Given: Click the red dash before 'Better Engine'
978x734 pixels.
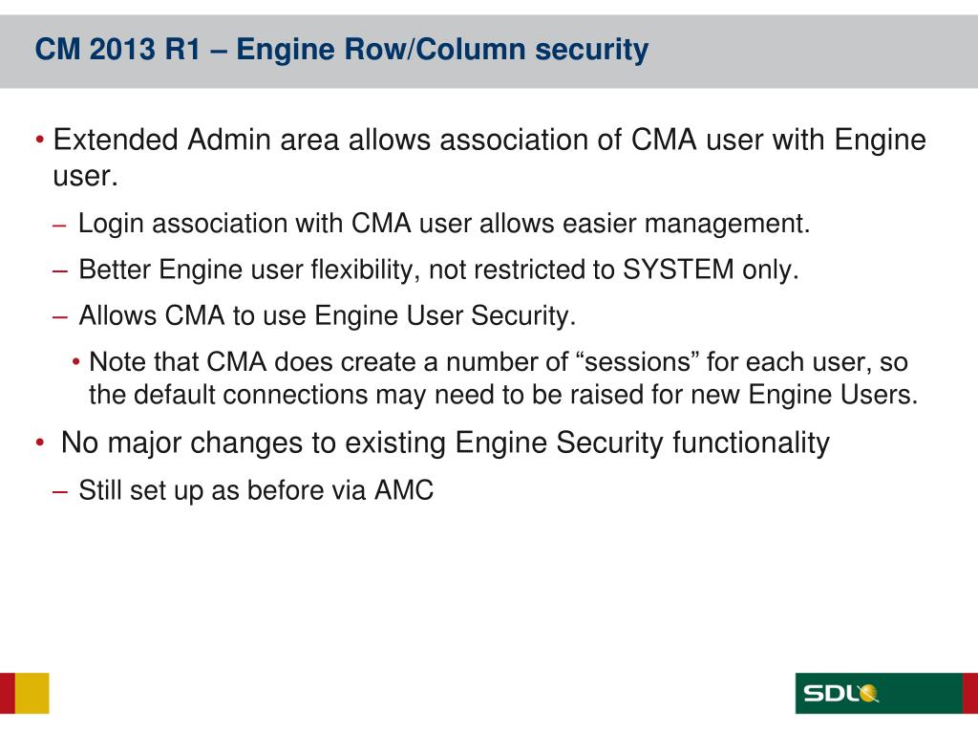Looking at the screenshot, I should pos(60,270).
